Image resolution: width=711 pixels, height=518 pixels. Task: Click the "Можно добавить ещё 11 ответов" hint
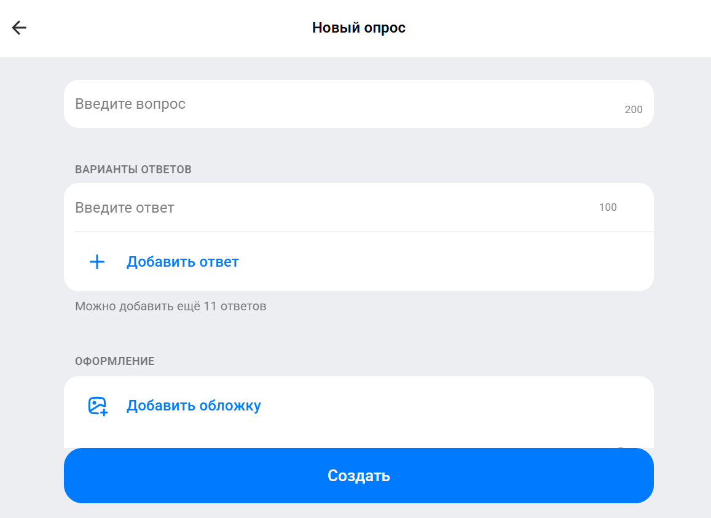click(170, 306)
